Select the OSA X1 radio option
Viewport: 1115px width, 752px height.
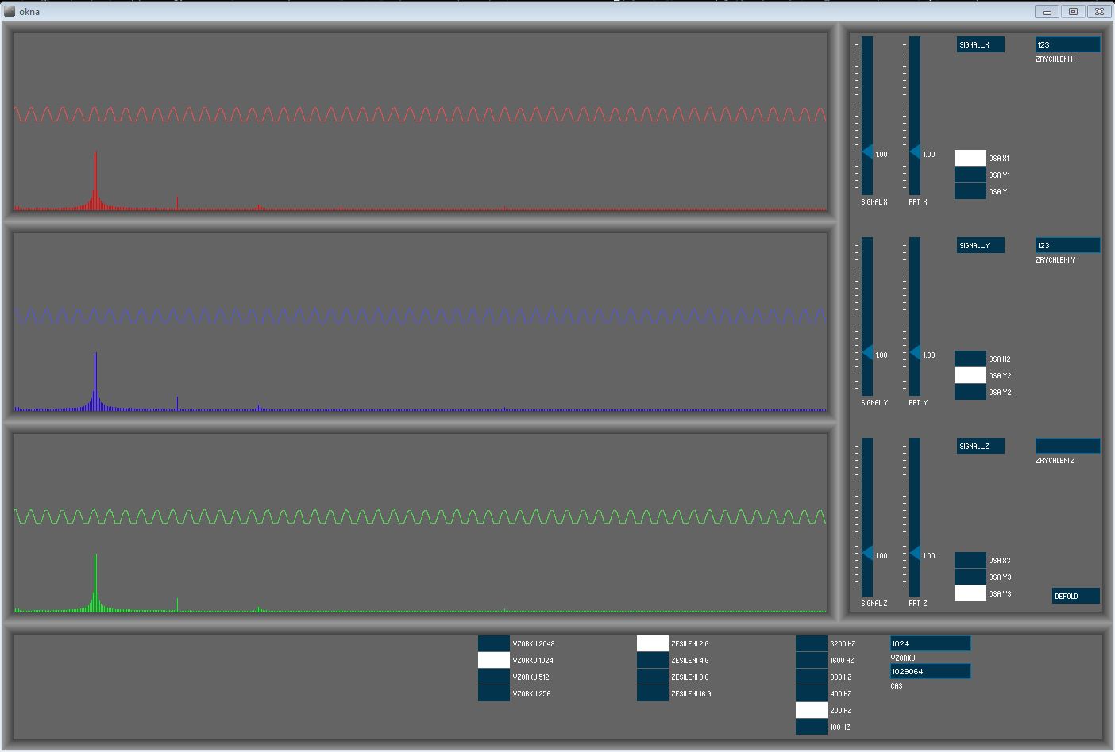point(970,158)
